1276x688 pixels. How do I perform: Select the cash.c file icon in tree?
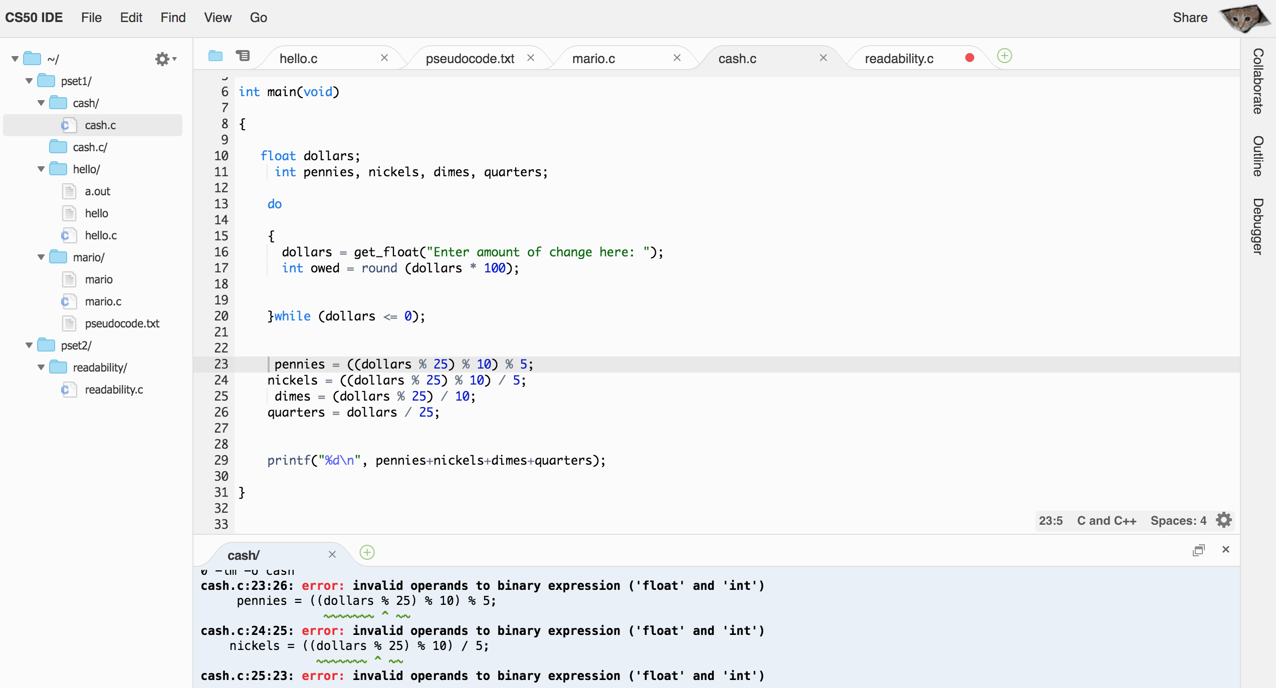(69, 125)
